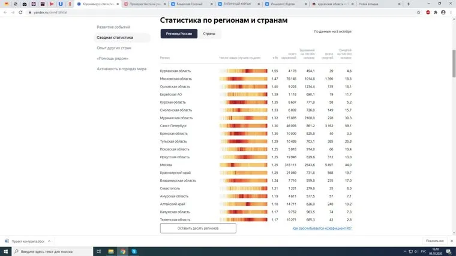
Task: Bookmark this page with star icon
Action: pos(418,12)
